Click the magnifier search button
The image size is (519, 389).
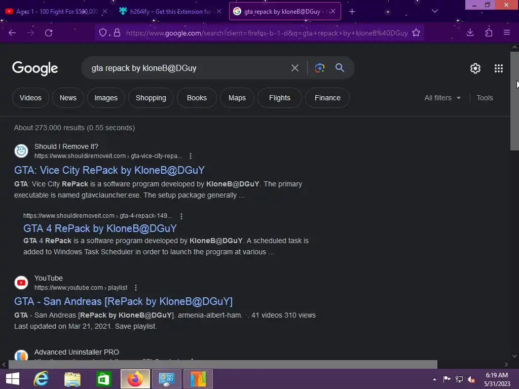[x=340, y=68]
